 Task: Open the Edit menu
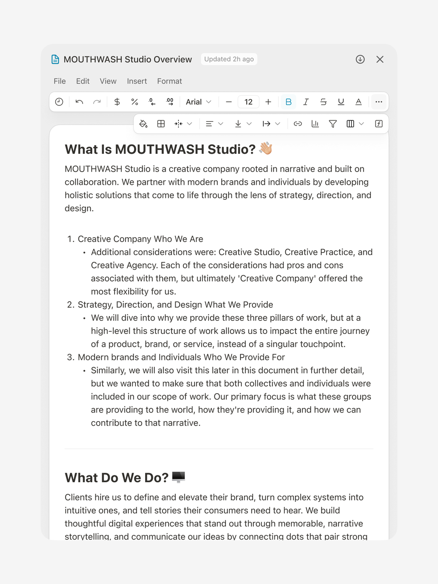83,81
